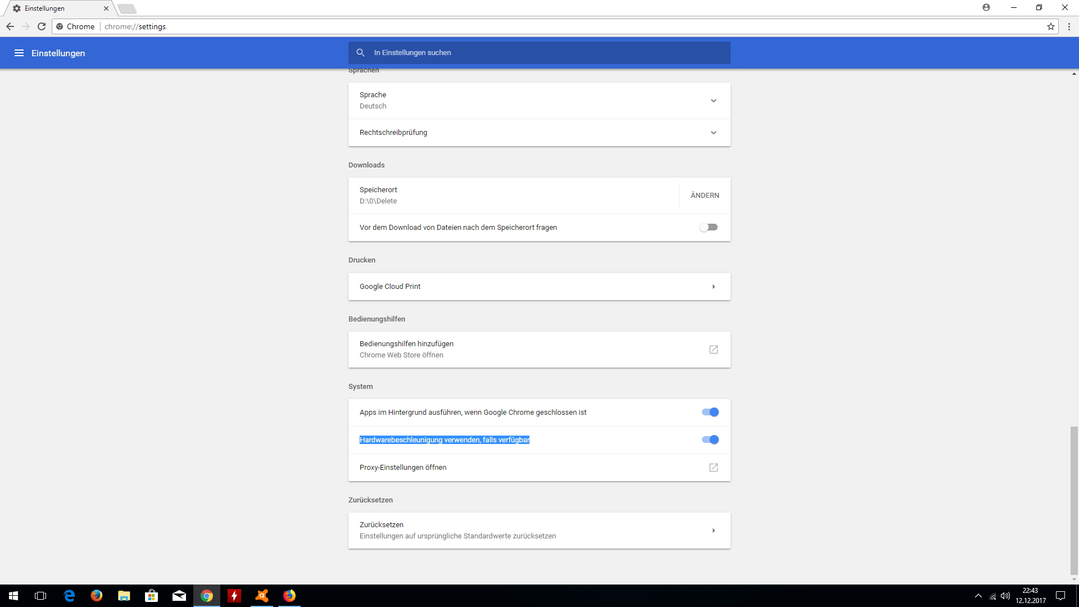The image size is (1079, 607).
Task: Click the back navigation arrow
Action: coord(10,26)
